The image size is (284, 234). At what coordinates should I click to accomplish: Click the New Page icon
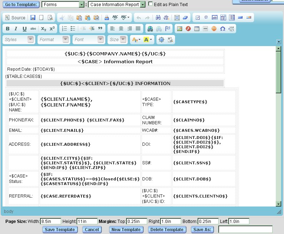(x=41, y=18)
